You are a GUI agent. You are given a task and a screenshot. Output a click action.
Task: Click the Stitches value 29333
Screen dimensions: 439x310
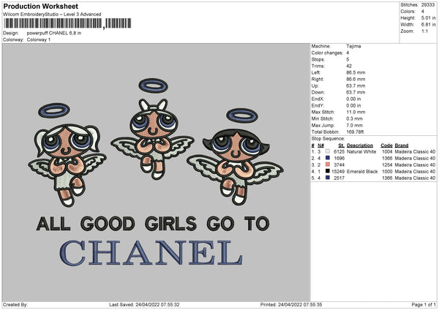[428, 5]
